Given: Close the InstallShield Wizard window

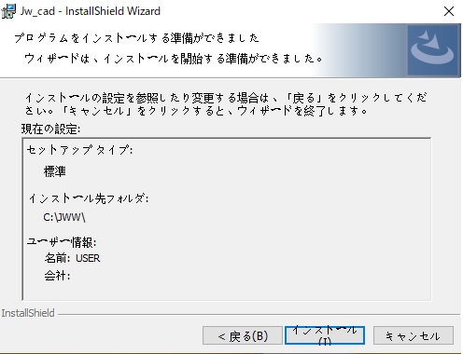Looking at the screenshot, I should coord(449,11).
